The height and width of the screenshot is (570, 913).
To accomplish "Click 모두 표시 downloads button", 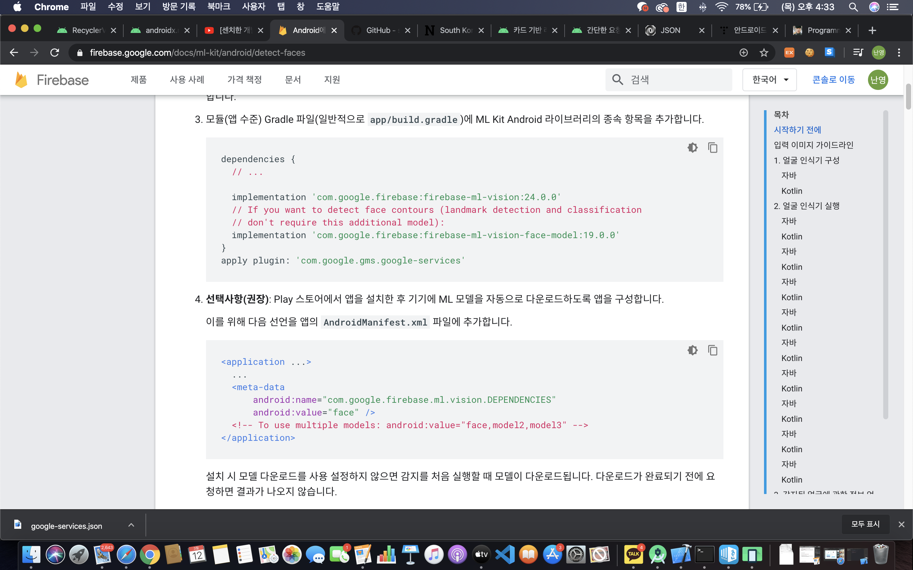I will click(x=865, y=524).
